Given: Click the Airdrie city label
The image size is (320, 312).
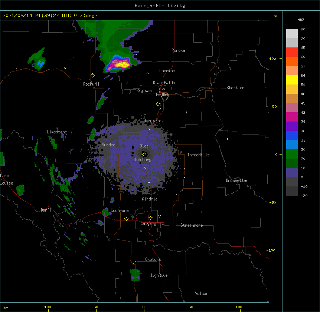Looking at the screenshot, I should tap(150, 199).
